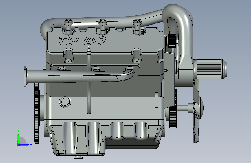Select the exhaust manifold pipe

(80, 76)
